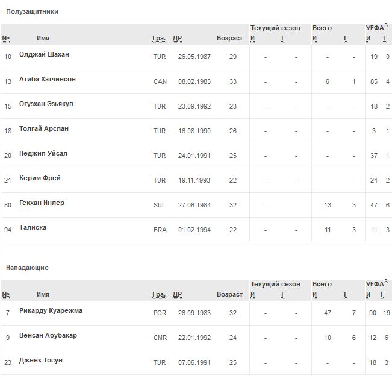The image size is (392, 378).
Task: Select Толгай Арслан in midfielders list
Action: (44, 129)
